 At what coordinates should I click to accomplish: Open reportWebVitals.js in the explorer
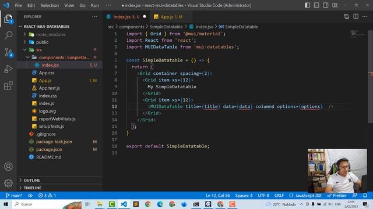tap(59, 118)
